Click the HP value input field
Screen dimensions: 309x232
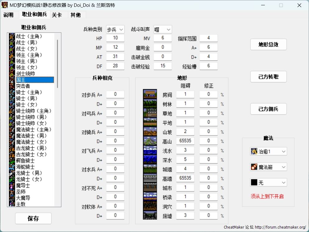click(115, 38)
